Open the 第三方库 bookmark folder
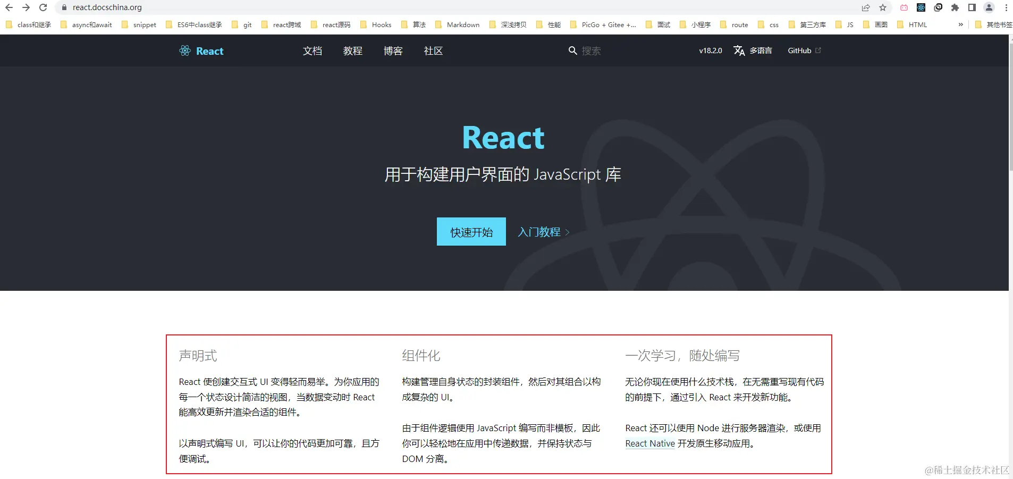 (x=807, y=24)
